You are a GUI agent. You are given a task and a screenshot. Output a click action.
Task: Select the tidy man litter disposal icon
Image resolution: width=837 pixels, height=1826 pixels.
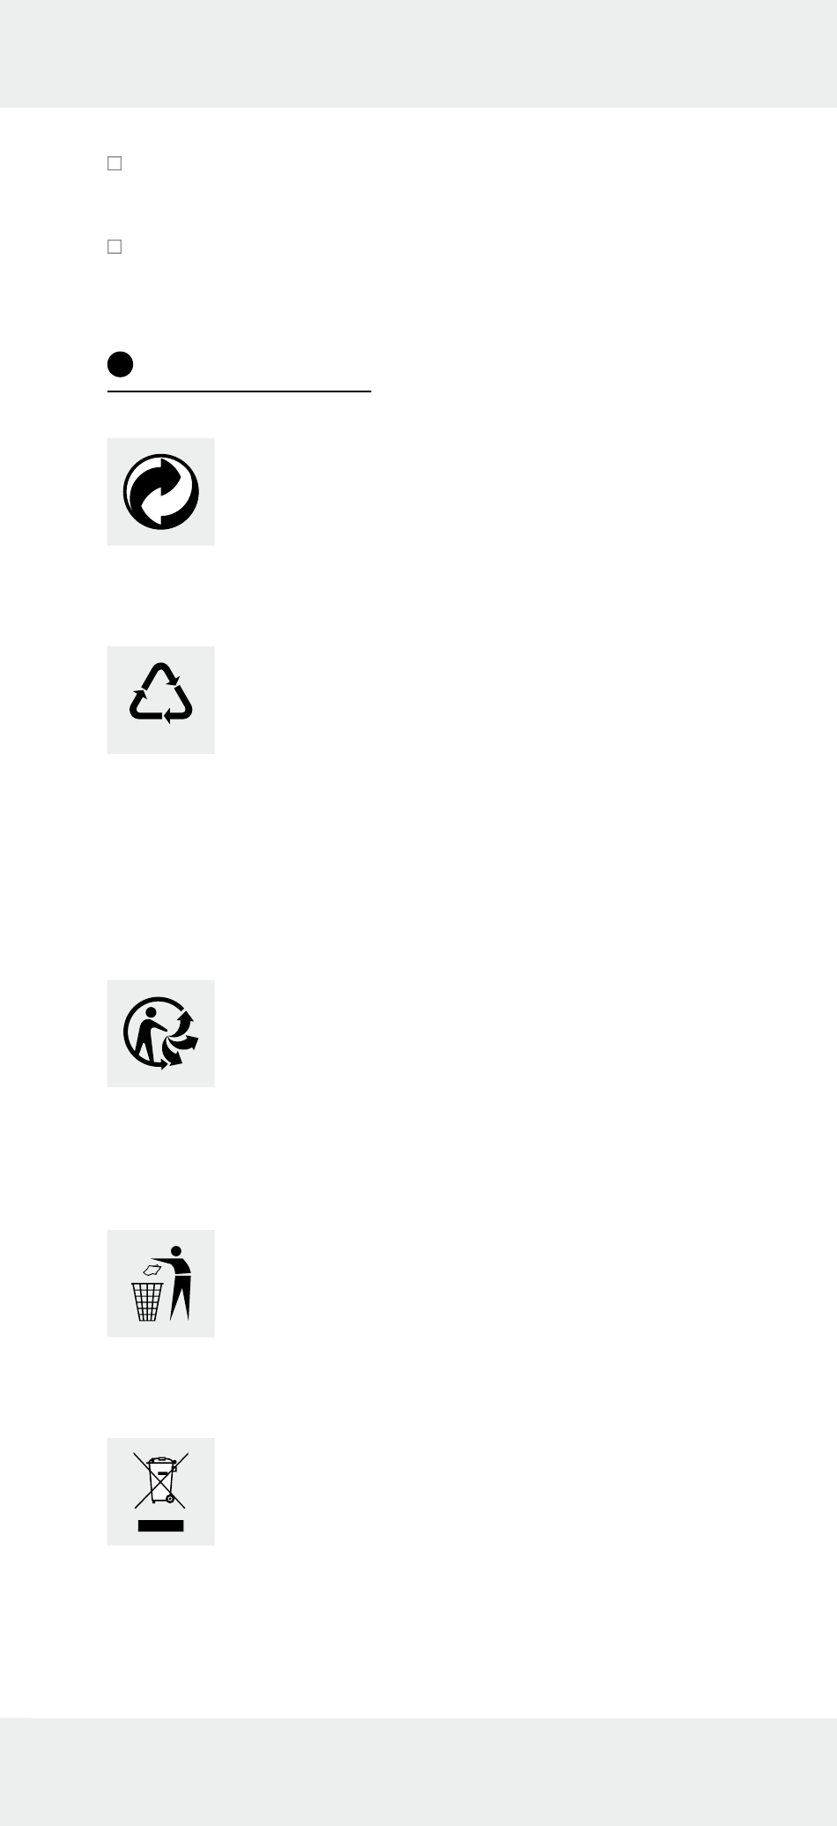coord(161,1284)
